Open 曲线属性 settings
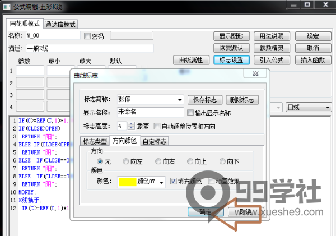Image resolution: width=336 pixels, height=236 pixels. [x=191, y=60]
